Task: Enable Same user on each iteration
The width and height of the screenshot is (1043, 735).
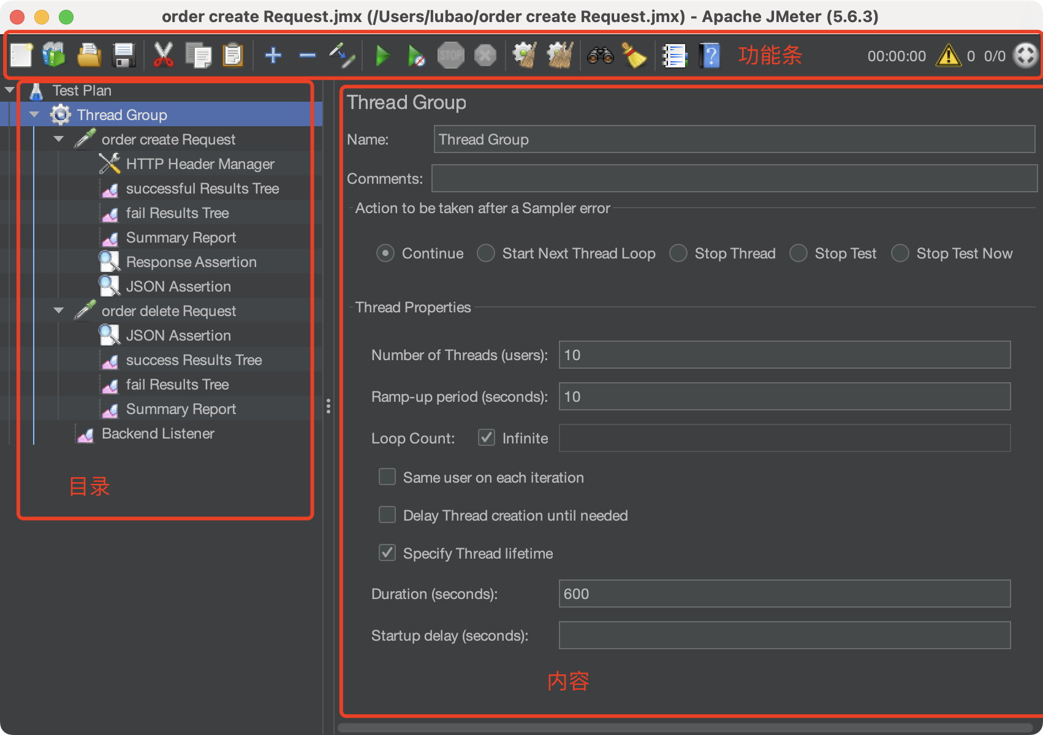Action: click(387, 477)
